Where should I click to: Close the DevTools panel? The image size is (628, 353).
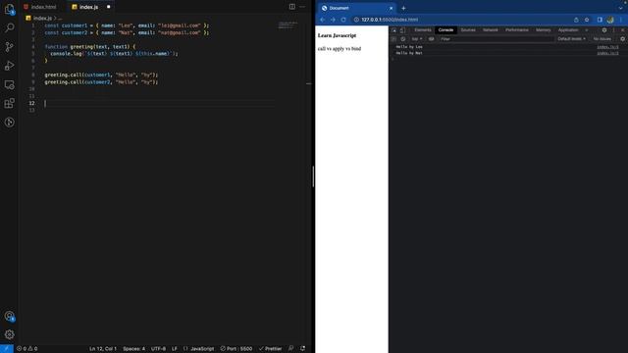pyautogui.click(x=623, y=30)
